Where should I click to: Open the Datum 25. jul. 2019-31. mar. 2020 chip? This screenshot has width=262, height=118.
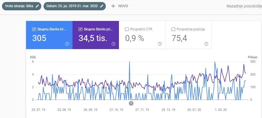click(x=75, y=6)
